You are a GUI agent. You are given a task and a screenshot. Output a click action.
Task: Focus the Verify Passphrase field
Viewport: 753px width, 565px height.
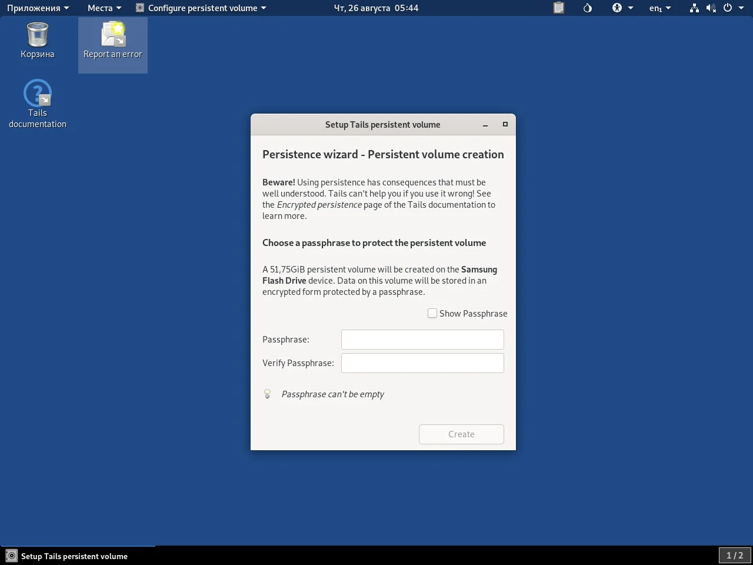(x=422, y=363)
